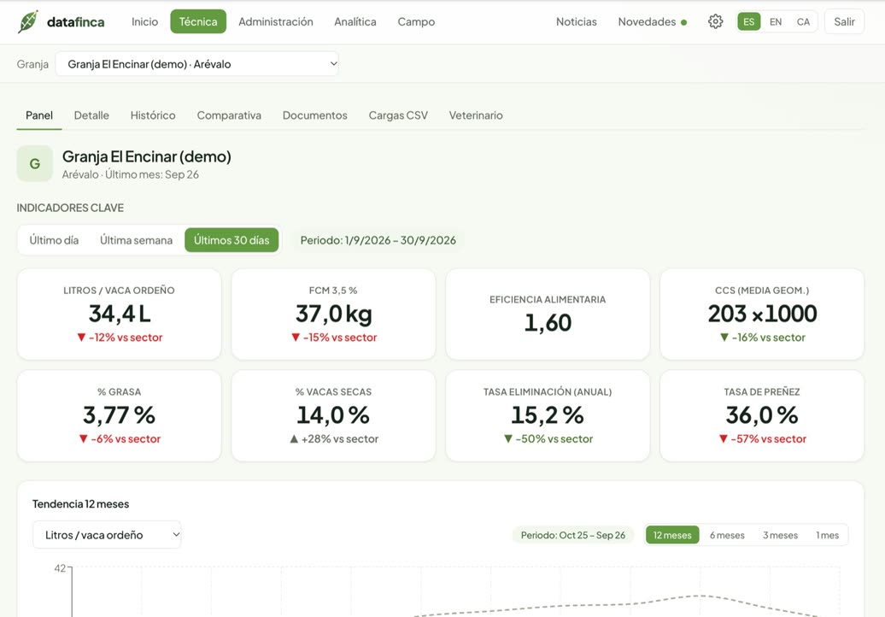Switch to the Detalle tab

(x=91, y=115)
